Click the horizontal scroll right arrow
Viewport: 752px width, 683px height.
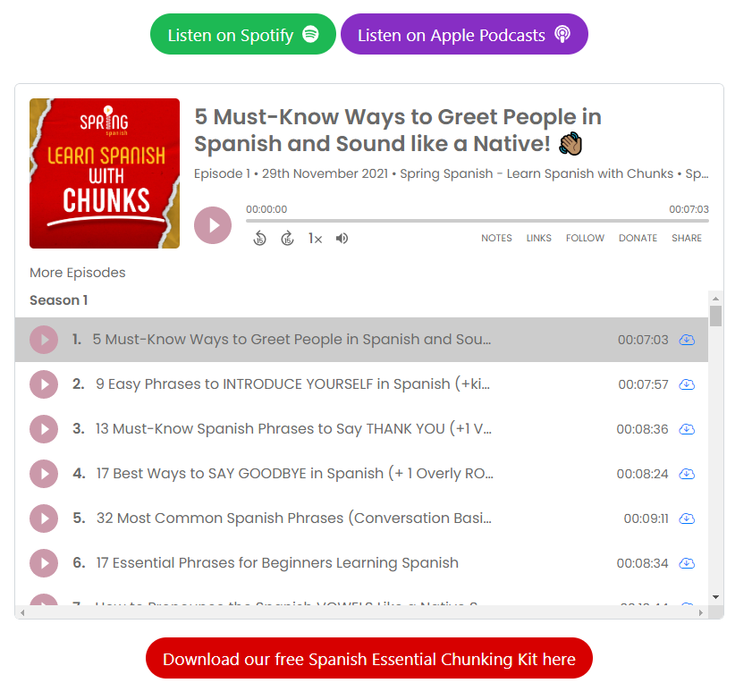701,612
